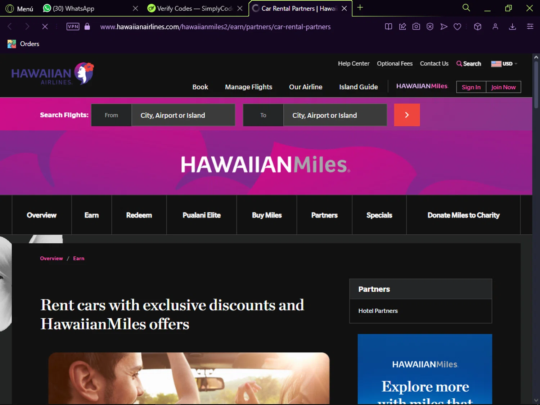
Task: Click the browser tab search magnifier icon
Action: coord(466,8)
